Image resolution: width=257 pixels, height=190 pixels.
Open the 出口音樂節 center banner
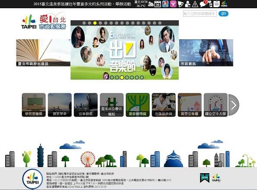[125, 52]
